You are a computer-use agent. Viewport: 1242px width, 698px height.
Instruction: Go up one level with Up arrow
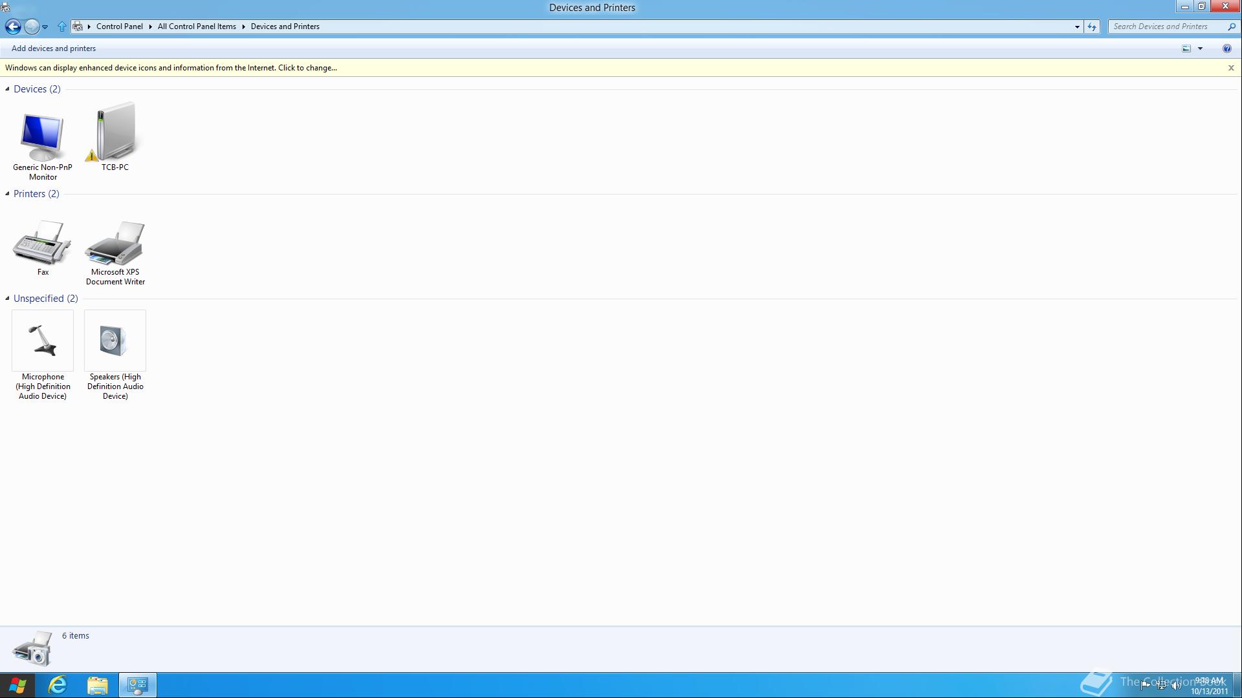pyautogui.click(x=61, y=26)
